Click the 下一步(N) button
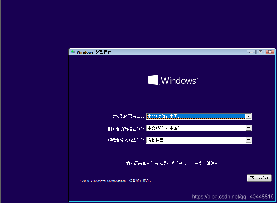 click(259, 178)
